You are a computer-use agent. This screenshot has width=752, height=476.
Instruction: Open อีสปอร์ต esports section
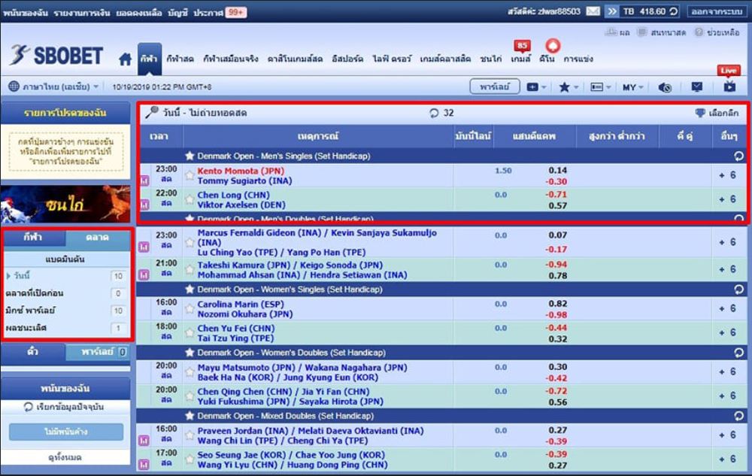click(x=347, y=59)
